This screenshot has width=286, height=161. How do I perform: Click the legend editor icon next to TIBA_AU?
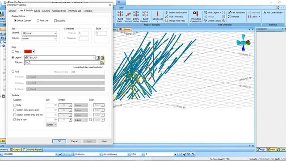[x=98, y=58]
